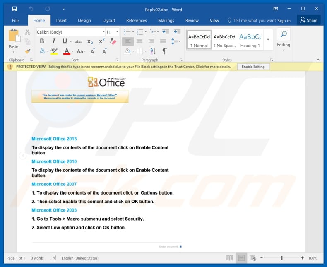Click Decrease Font Size icon

tap(104, 51)
